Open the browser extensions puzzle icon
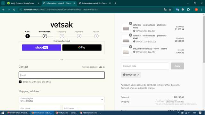 pyautogui.click(x=188, y=10)
